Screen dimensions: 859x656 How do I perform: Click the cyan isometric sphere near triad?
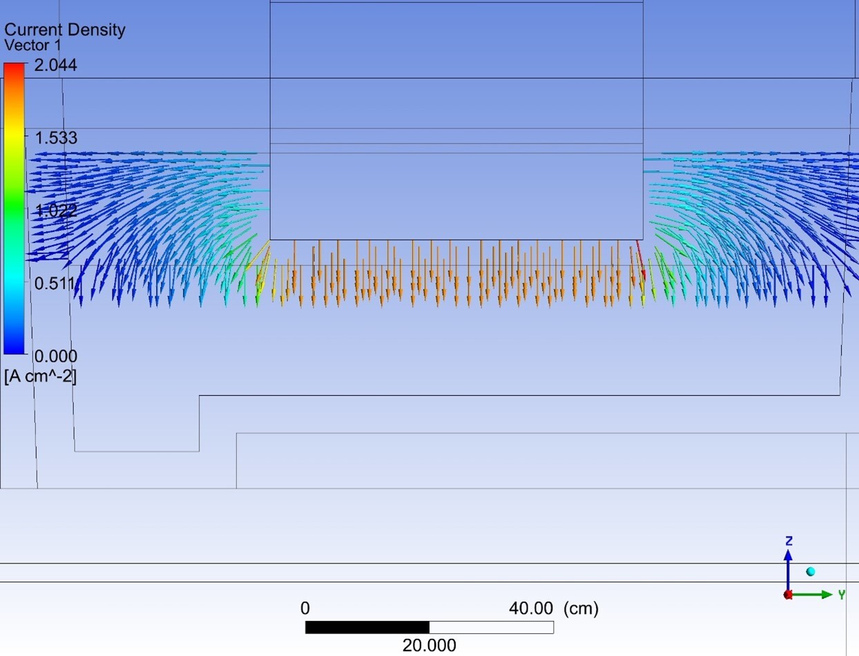811,572
